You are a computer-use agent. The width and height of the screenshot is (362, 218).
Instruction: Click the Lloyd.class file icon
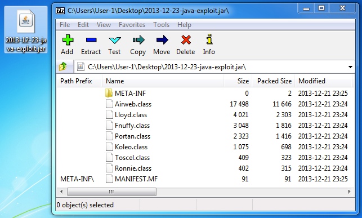(x=109, y=114)
